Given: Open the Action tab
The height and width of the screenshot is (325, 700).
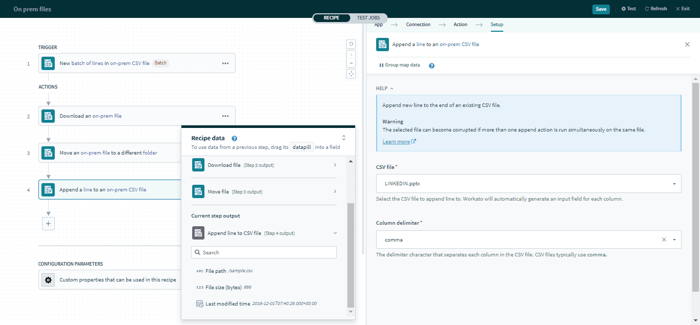Looking at the screenshot, I should (460, 25).
